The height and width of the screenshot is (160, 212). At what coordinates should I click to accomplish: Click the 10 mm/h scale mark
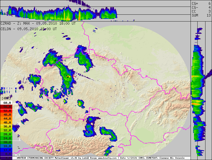[x=19, y=124]
